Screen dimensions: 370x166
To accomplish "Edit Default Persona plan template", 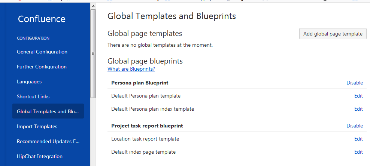I will tap(359, 96).
